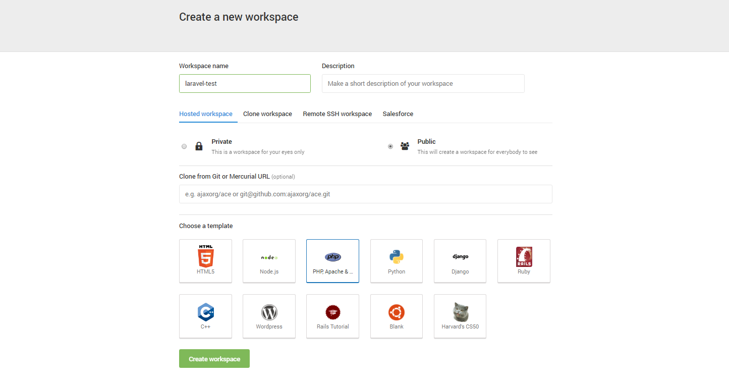The image size is (729, 383).
Task: Click the Git or Mercurial URL field
Action: point(365,194)
